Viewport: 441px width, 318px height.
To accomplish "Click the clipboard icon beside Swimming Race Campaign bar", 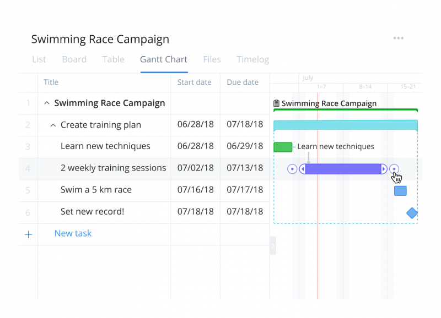I will [277, 103].
